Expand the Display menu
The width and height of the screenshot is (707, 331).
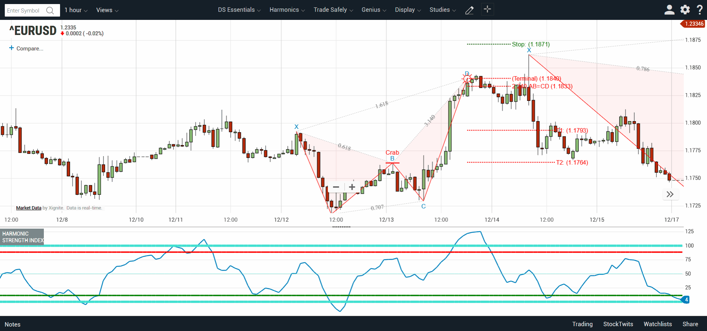tap(408, 10)
